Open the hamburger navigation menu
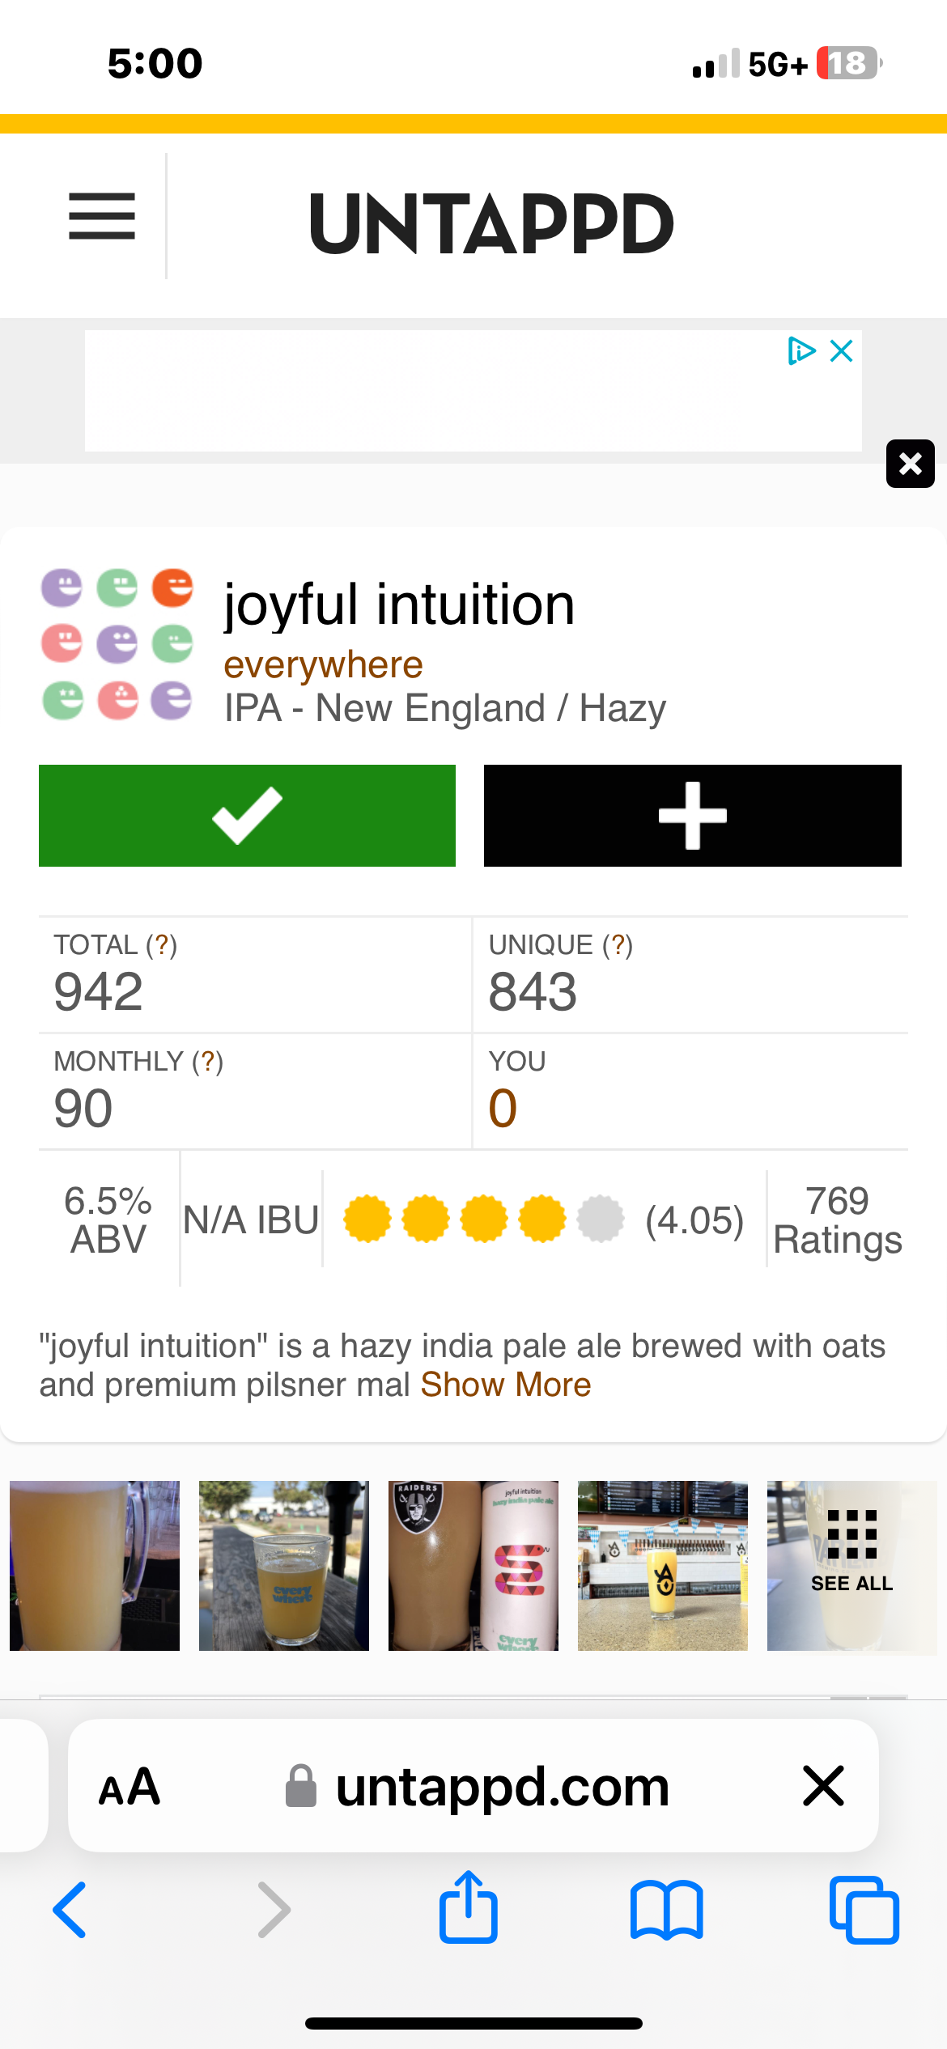 point(102,216)
